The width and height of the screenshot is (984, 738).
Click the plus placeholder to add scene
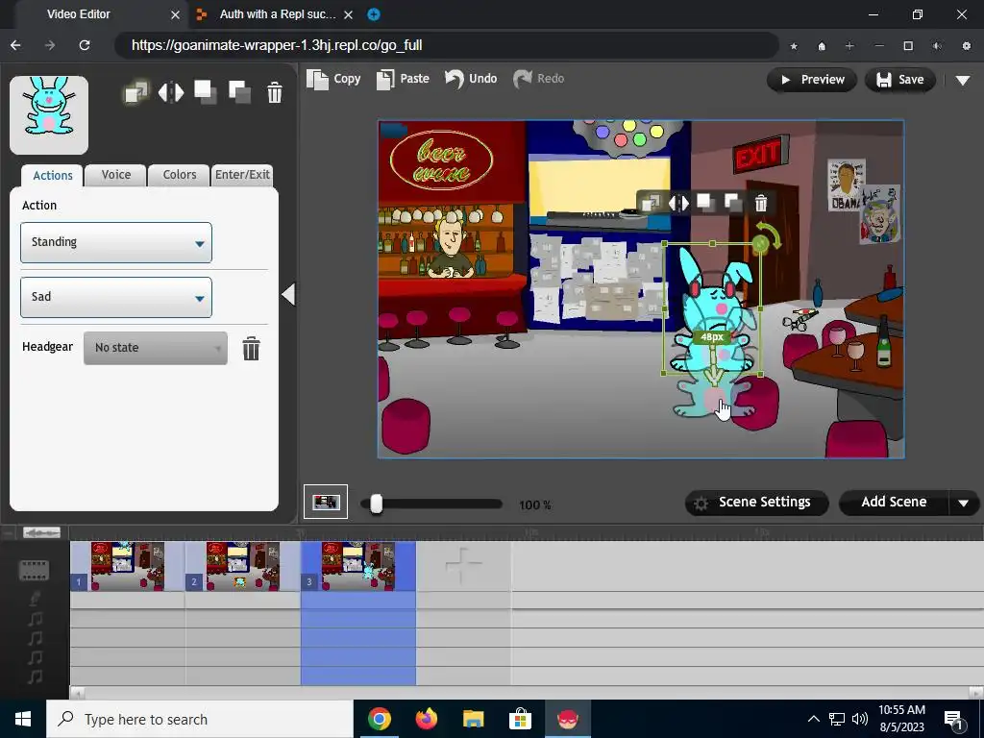(x=463, y=565)
